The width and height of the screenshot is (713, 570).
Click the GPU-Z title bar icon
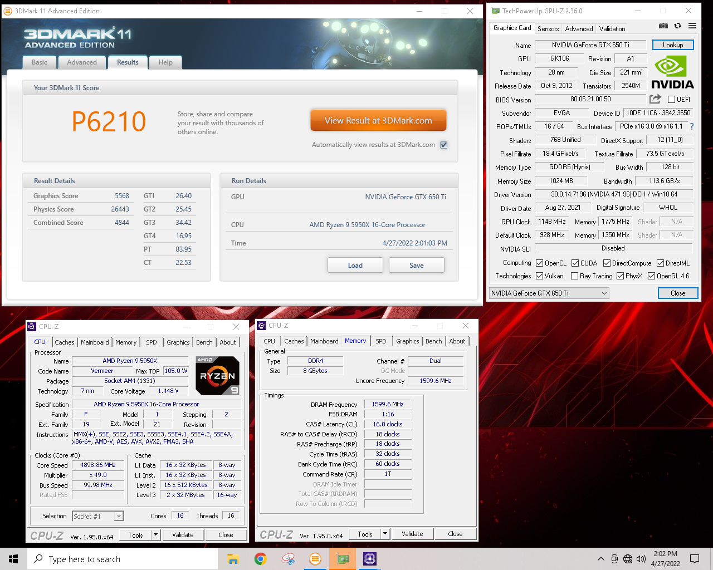coord(495,11)
